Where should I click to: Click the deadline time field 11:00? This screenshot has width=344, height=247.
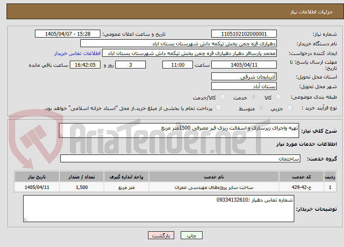tap(178, 65)
